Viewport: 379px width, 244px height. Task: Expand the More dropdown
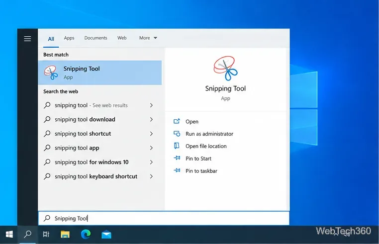click(x=148, y=38)
